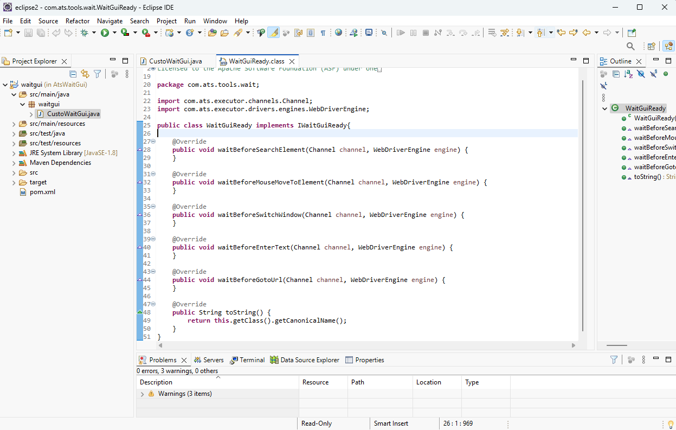Select pom.xml in Project Explorer
The image size is (676, 430).
coord(42,192)
